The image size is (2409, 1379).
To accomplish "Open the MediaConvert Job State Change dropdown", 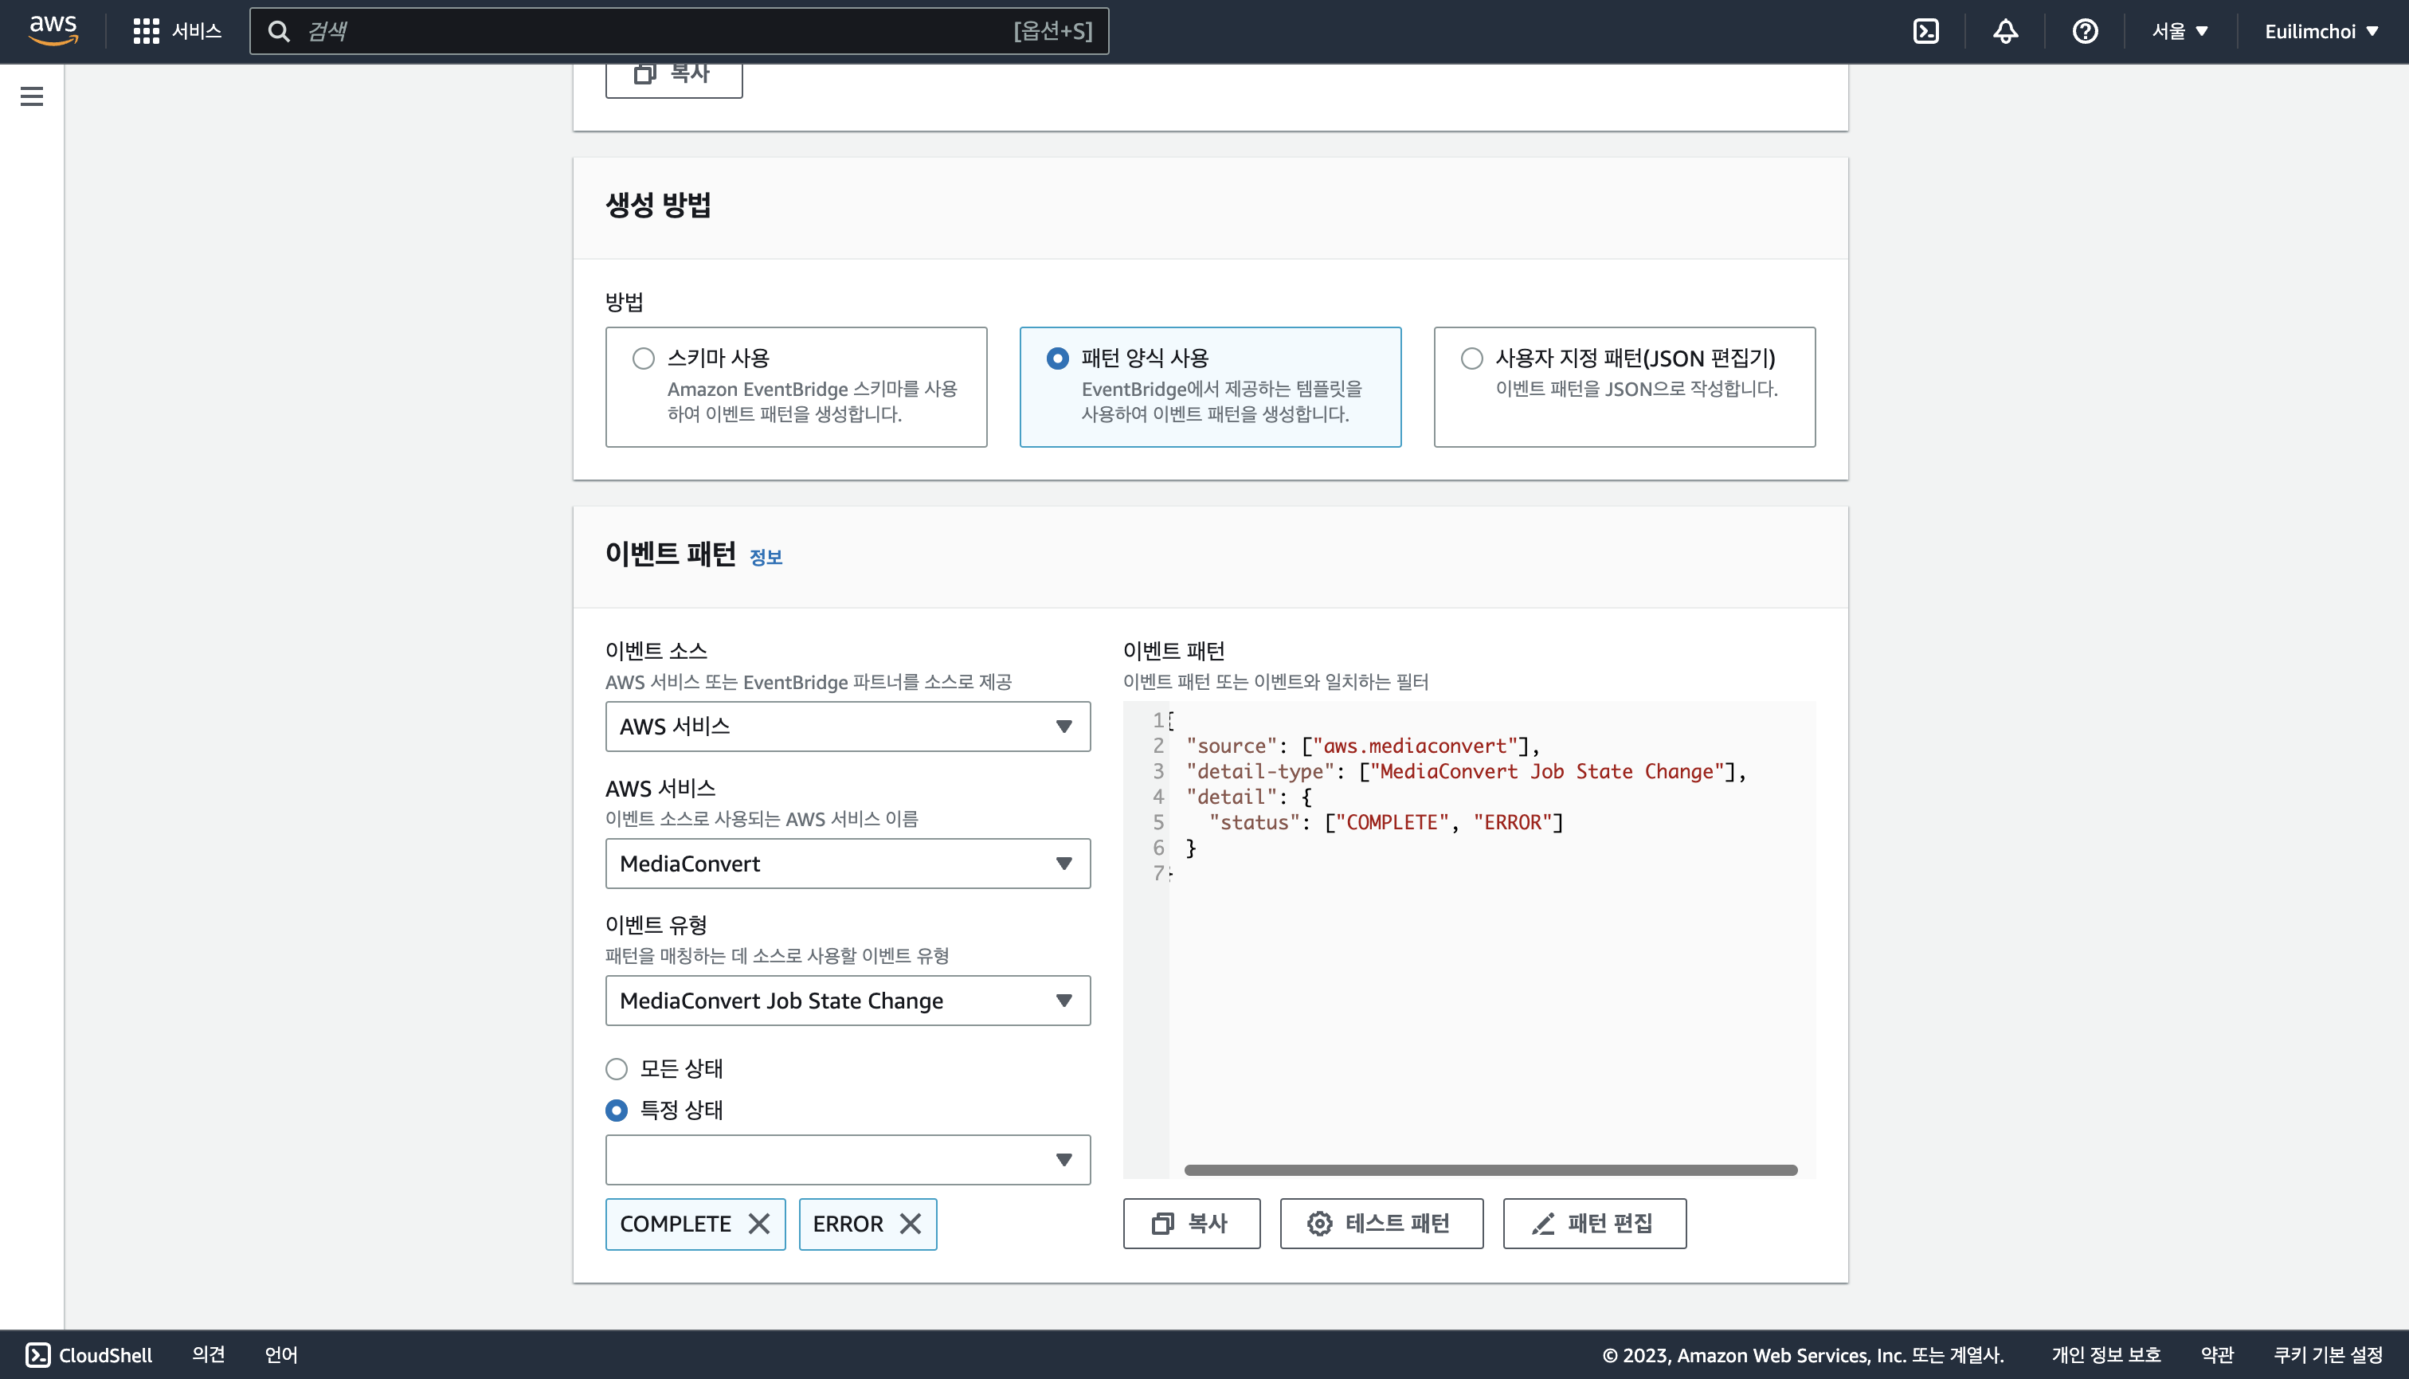I will pyautogui.click(x=848, y=1001).
